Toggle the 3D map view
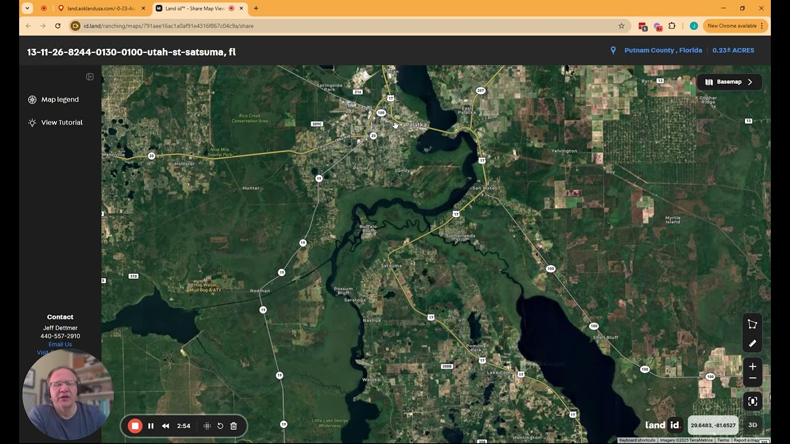This screenshot has height=444, width=790. coord(752,425)
